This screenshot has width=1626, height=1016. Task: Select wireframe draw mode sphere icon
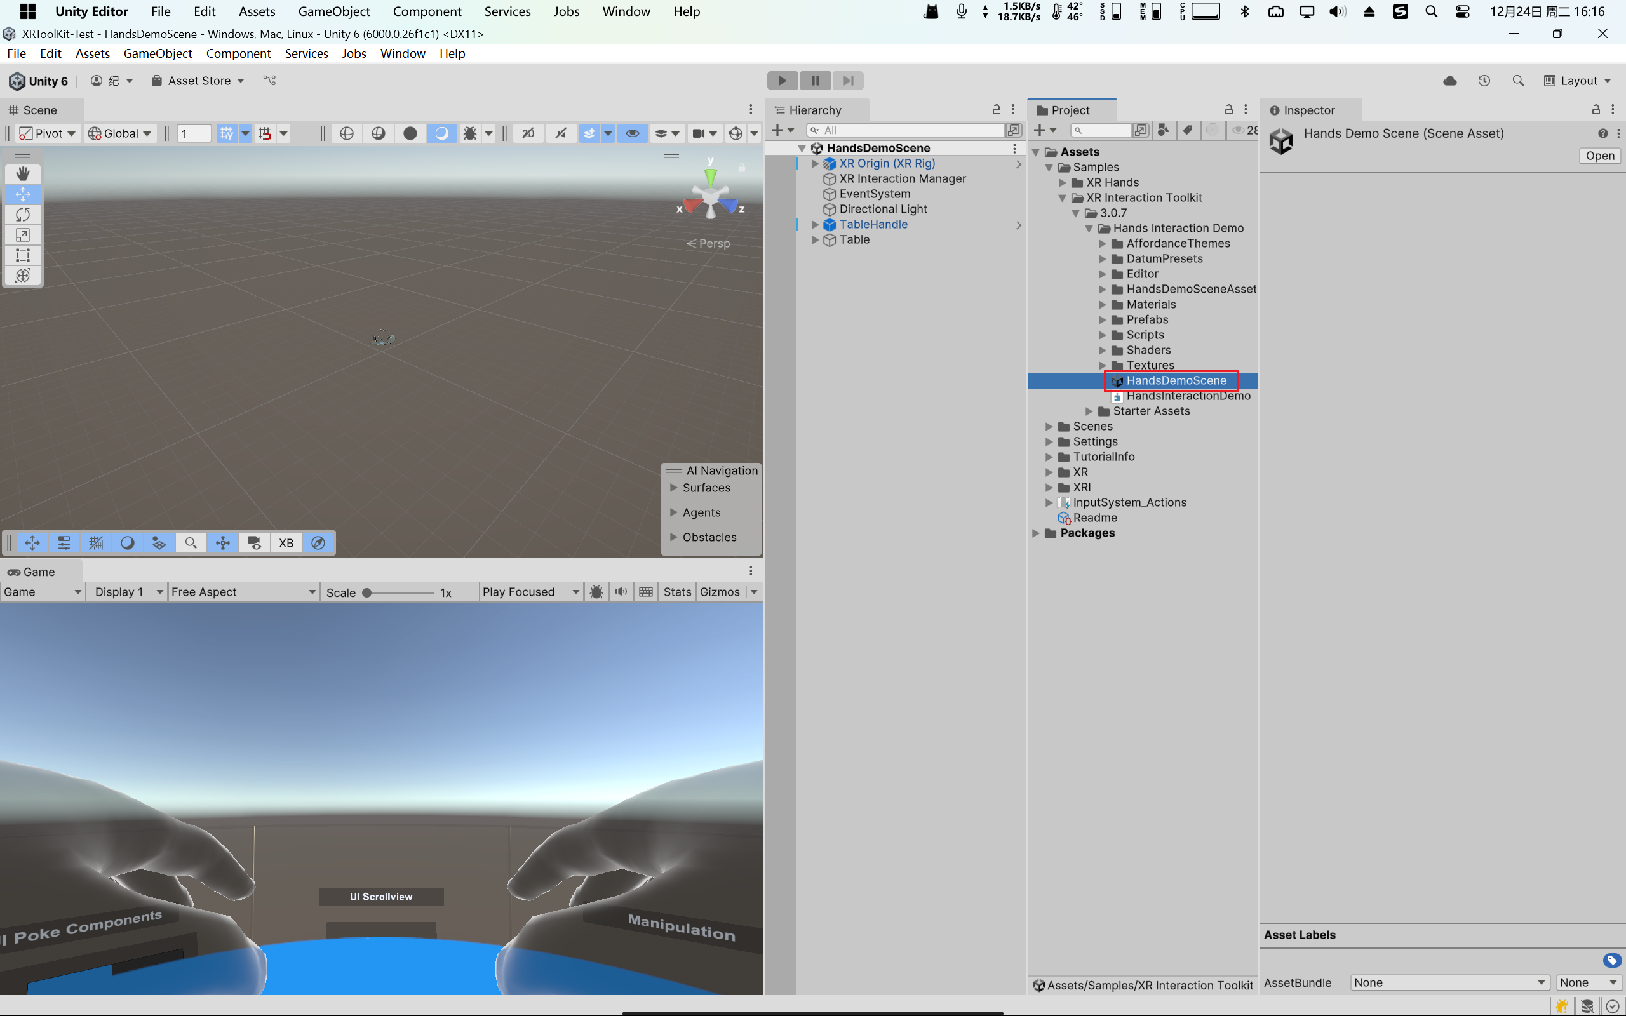tap(347, 133)
